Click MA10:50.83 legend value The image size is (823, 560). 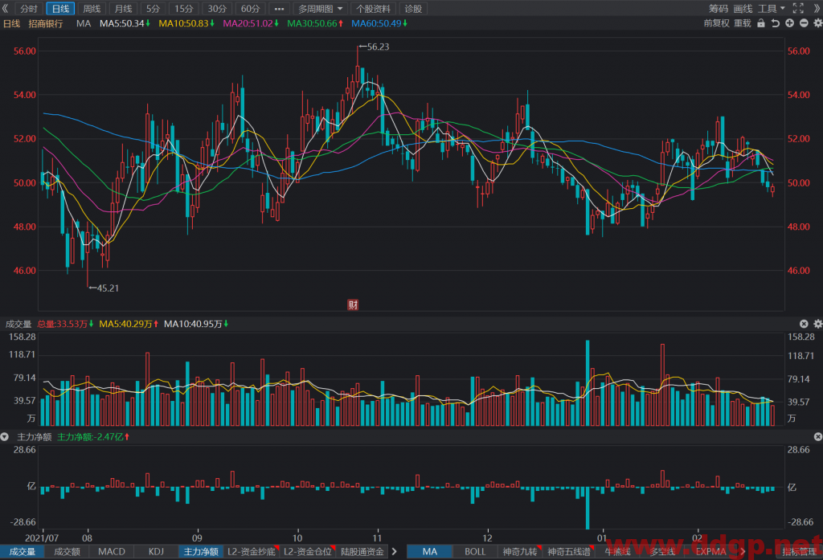tap(186, 23)
